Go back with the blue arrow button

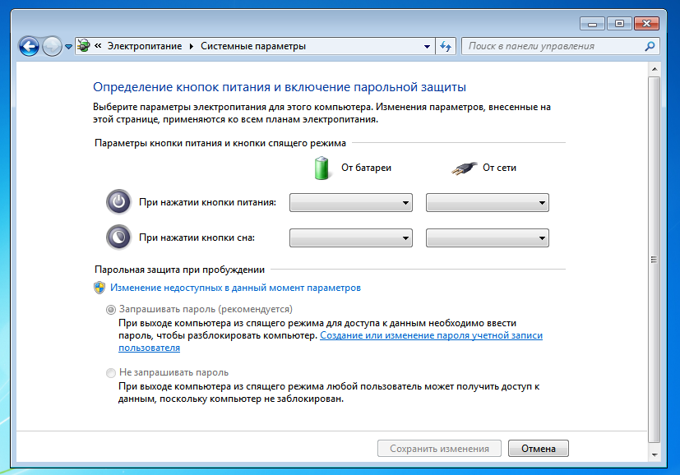pyautogui.click(x=29, y=46)
